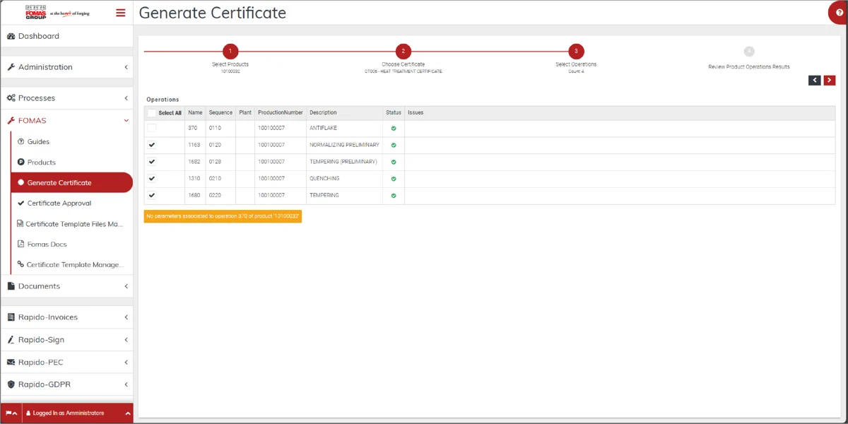This screenshot has height=424, width=848.
Task: Expand the Administration menu chevron
Action: pyautogui.click(x=126, y=67)
